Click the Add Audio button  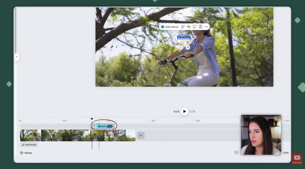click(29, 145)
